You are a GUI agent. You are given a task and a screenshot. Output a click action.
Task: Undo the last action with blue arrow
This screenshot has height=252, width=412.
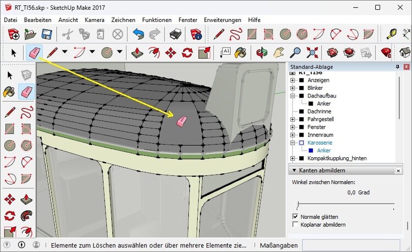pos(138,34)
